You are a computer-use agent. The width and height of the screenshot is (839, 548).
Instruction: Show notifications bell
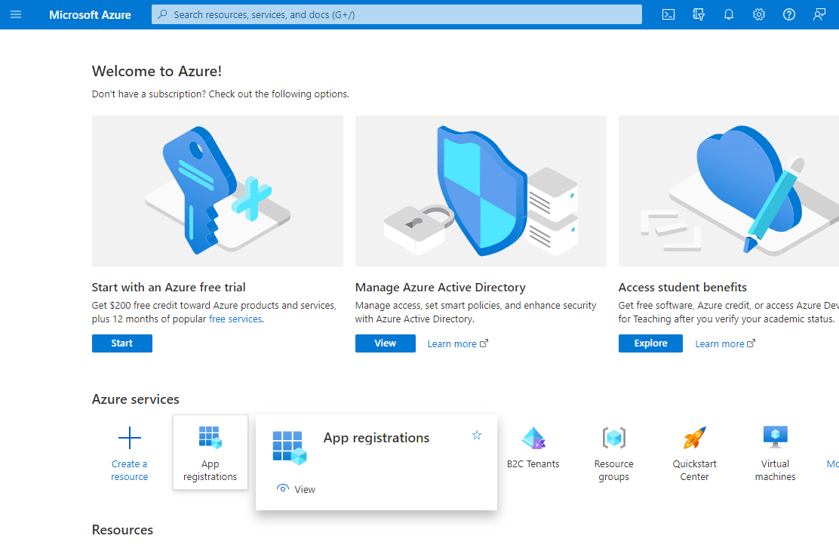pyautogui.click(x=729, y=14)
